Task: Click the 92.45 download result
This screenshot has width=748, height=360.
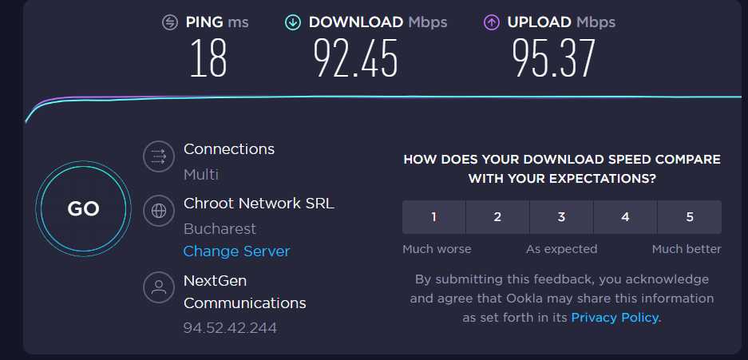Action: point(356,58)
